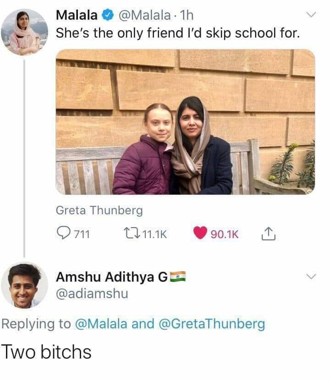This screenshot has width=330, height=381.
Task: Open the reply author's profile picture
Action: pyautogui.click(x=24, y=285)
